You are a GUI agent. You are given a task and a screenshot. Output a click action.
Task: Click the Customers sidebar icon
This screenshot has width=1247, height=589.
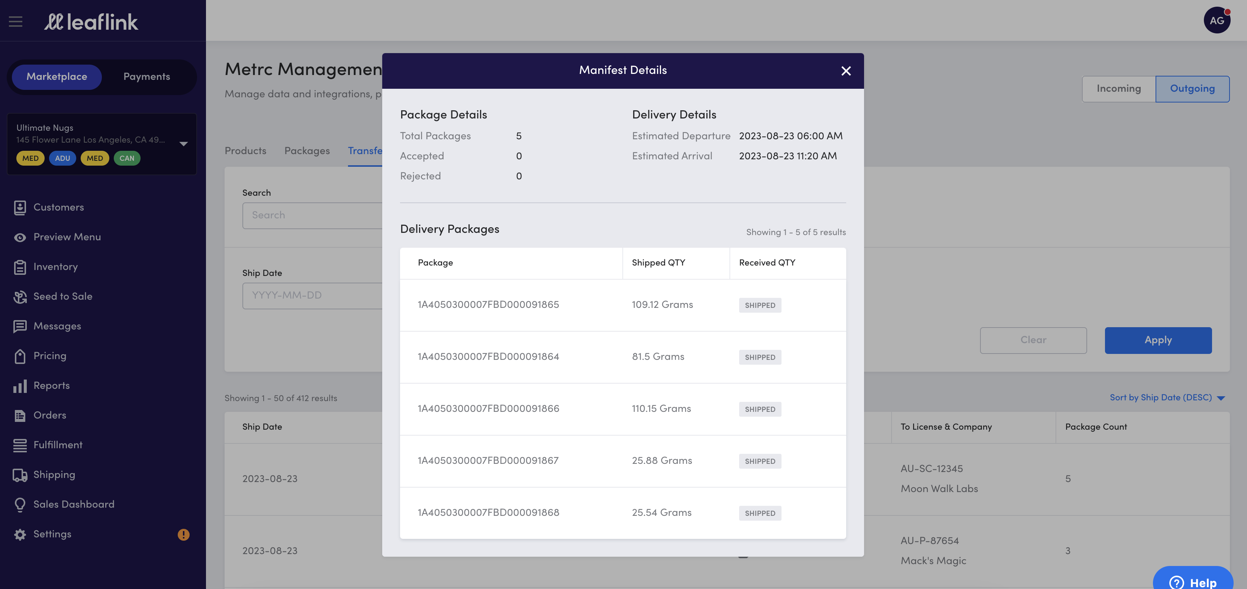pos(20,208)
